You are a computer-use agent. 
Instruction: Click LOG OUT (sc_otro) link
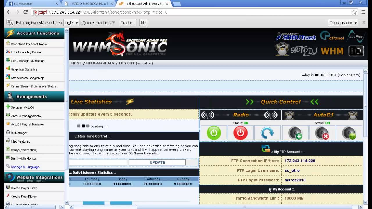tap(136, 63)
